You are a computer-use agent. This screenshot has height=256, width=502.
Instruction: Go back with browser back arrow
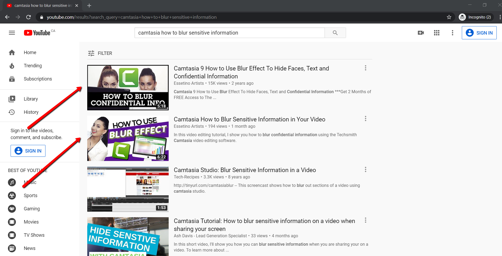7,17
